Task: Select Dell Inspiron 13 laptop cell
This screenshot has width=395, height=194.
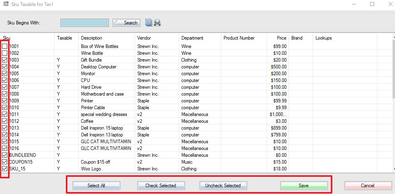Action: tap(102, 134)
